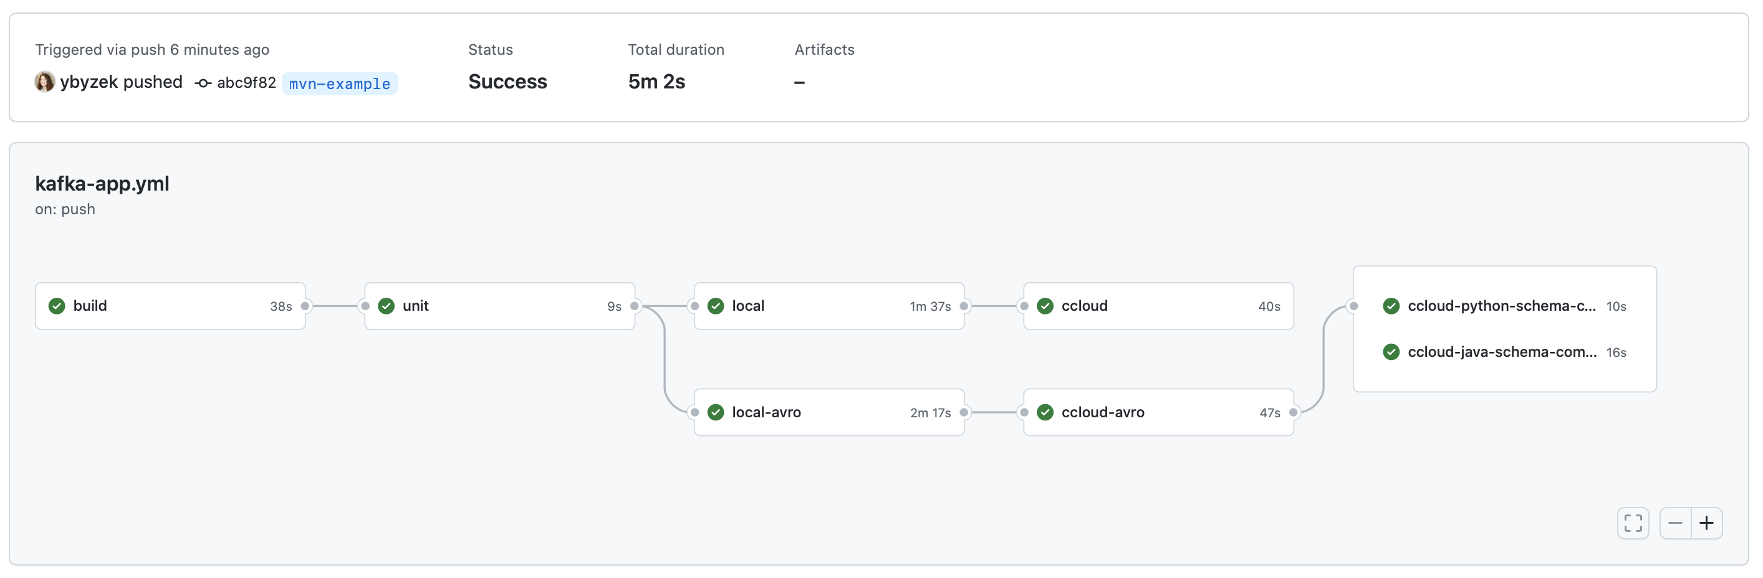Click the local-avro success checkmark icon
1763x578 pixels.
[x=716, y=412]
